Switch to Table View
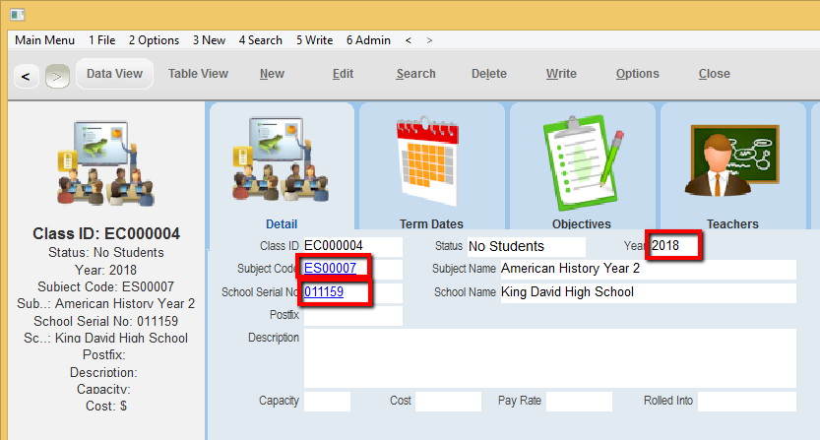 [198, 74]
